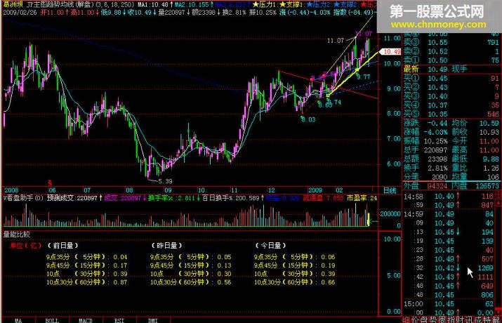Click the 15:00 10.45 tick row
Image resolution: width=502 pixels, height=323 pixels.
(449, 303)
